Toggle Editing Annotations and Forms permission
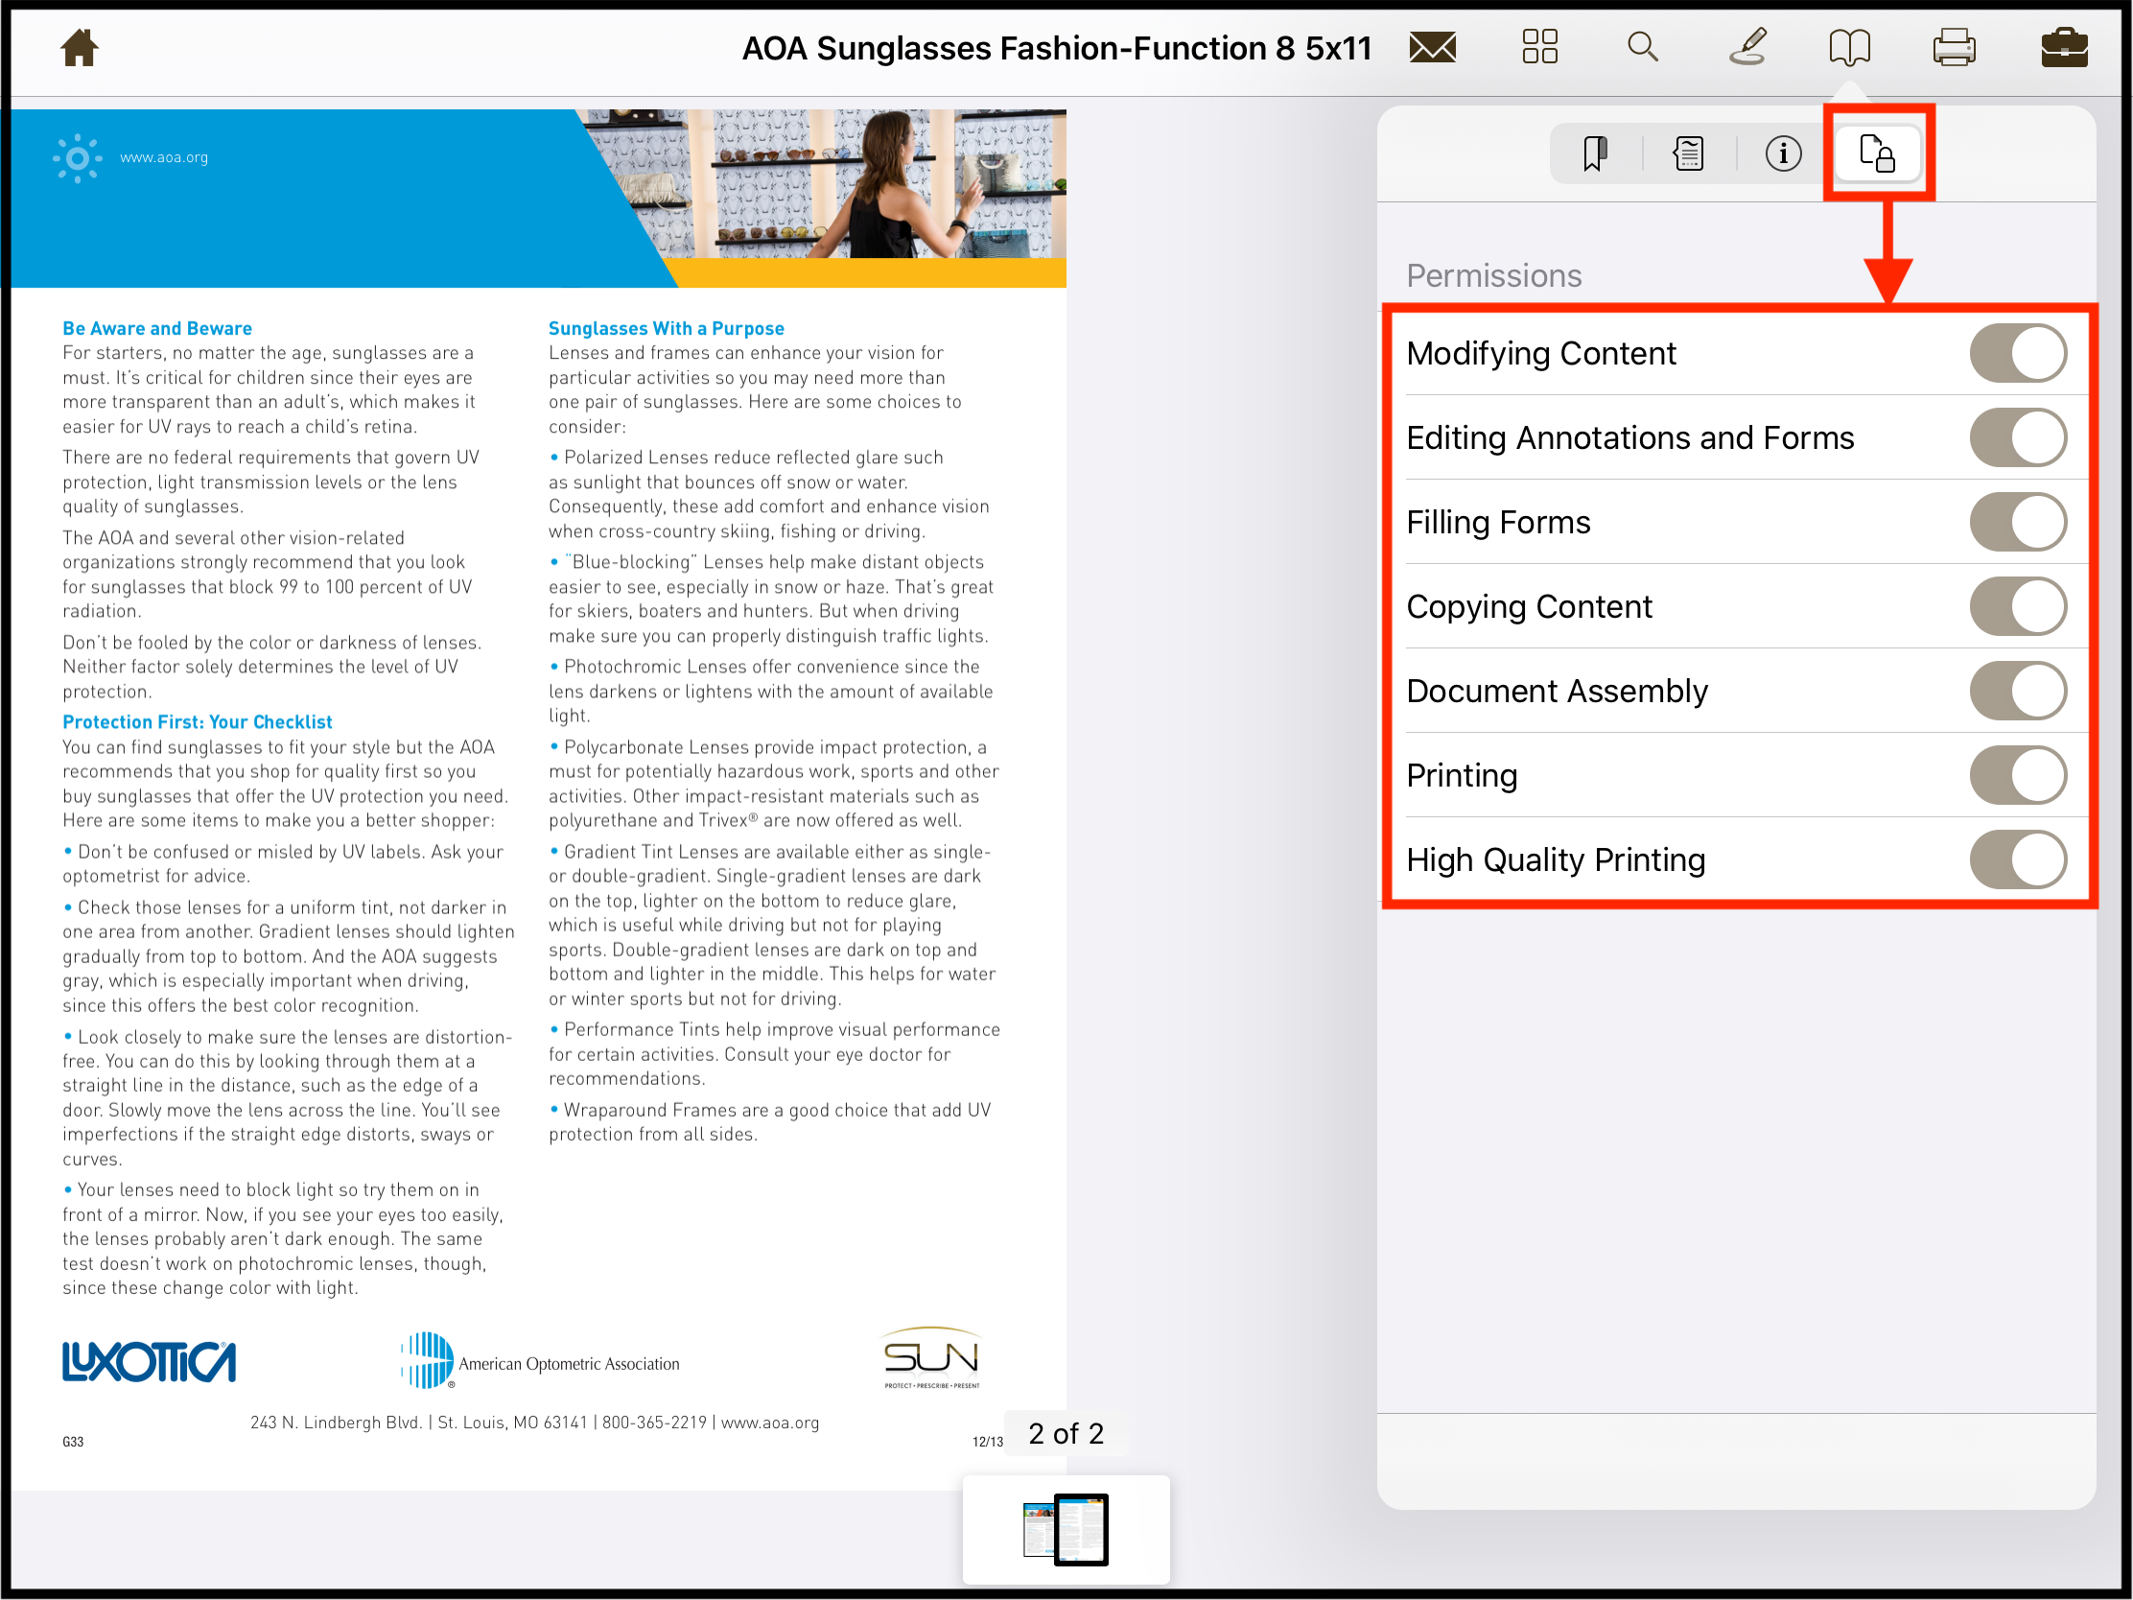This screenshot has height=1600, width=2133. click(x=2018, y=436)
